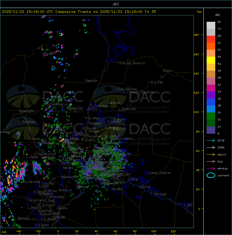Pick the light gray swatch under 80
This screenshot has width=232, height=235.
pos(211,25)
